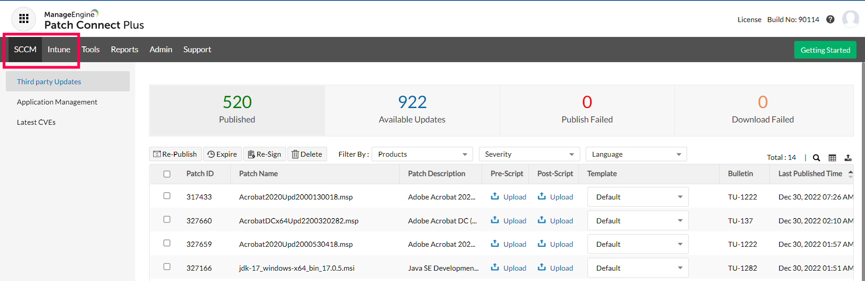Image resolution: width=865 pixels, height=281 pixels.
Task: Open the Download Failed summary tile
Action: point(763,110)
